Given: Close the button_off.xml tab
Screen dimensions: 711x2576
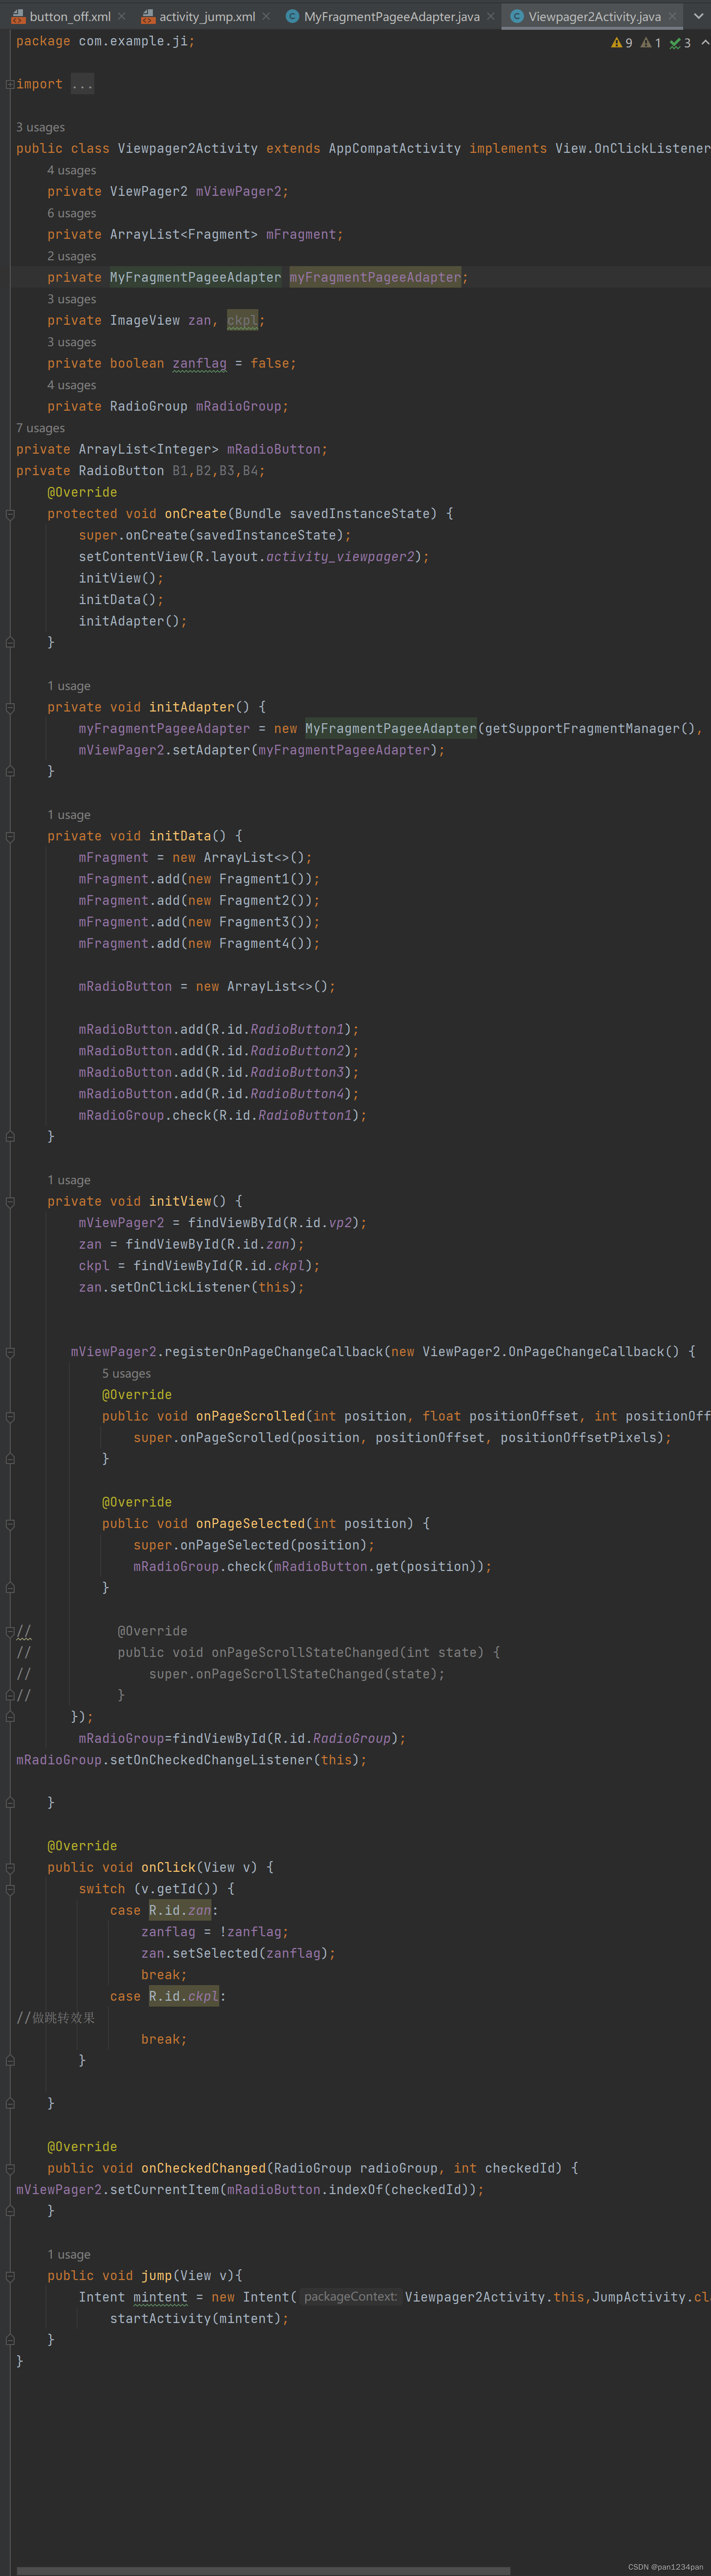Looking at the screenshot, I should (122, 16).
